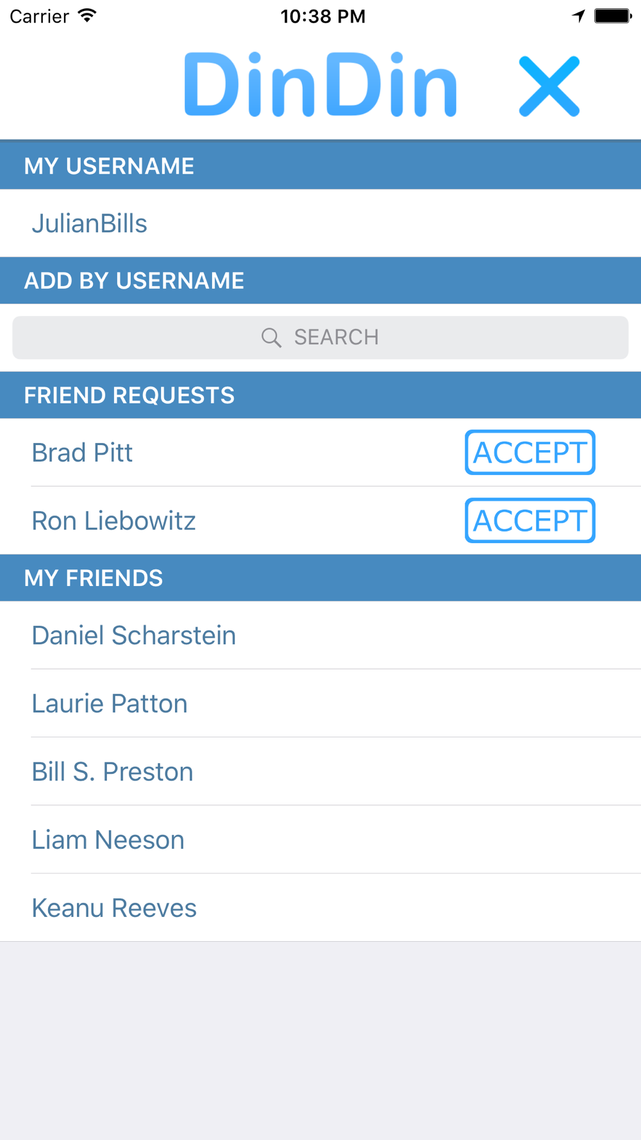Screen dimensions: 641x1140
Task: Close the friends screen with the X icon
Action: coord(549,86)
